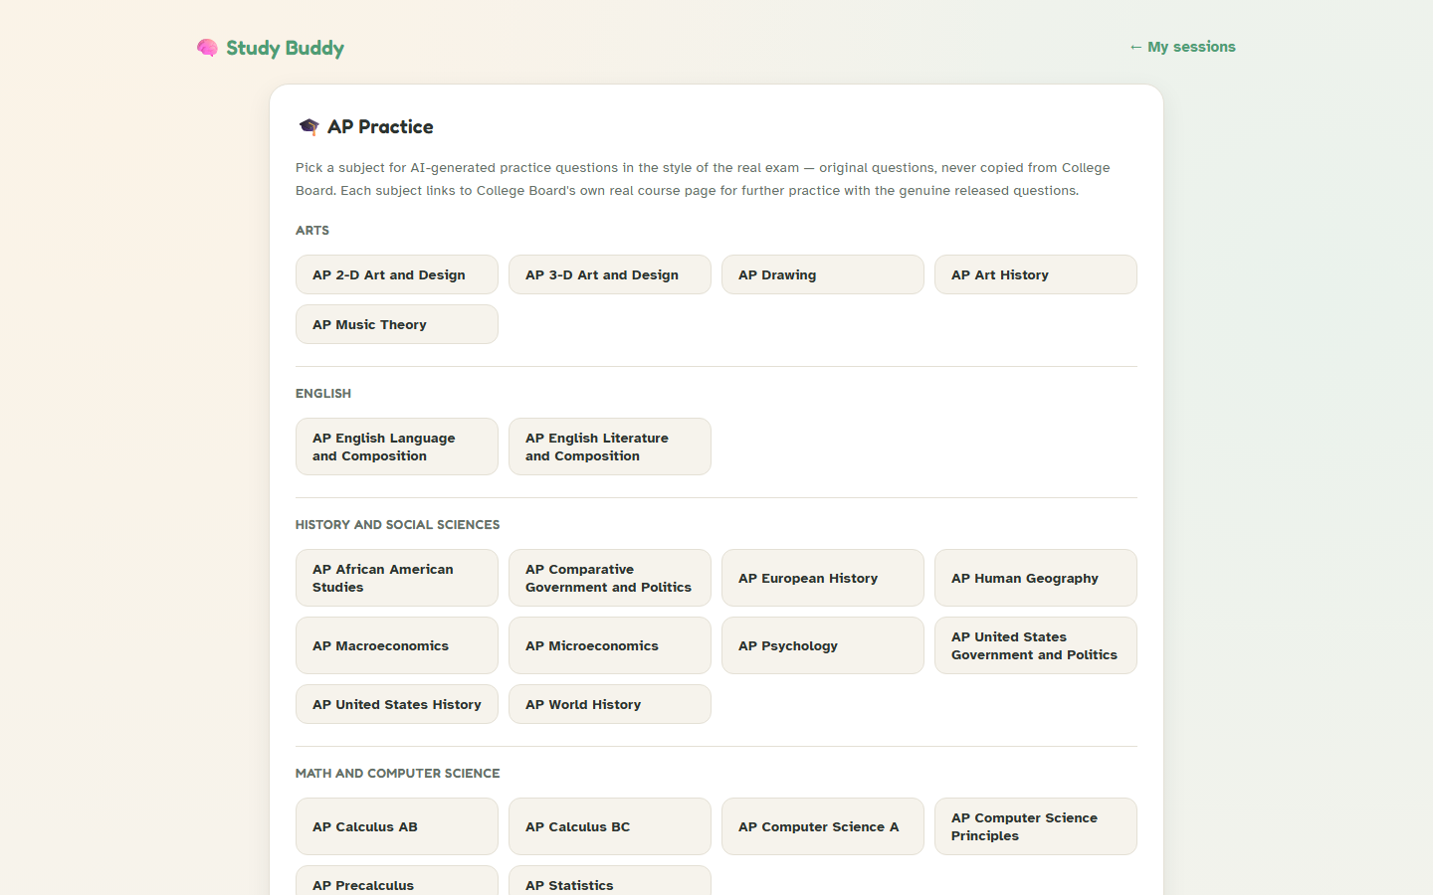This screenshot has width=1433, height=895.
Task: Choose AP English Language and Composition
Action: [397, 447]
